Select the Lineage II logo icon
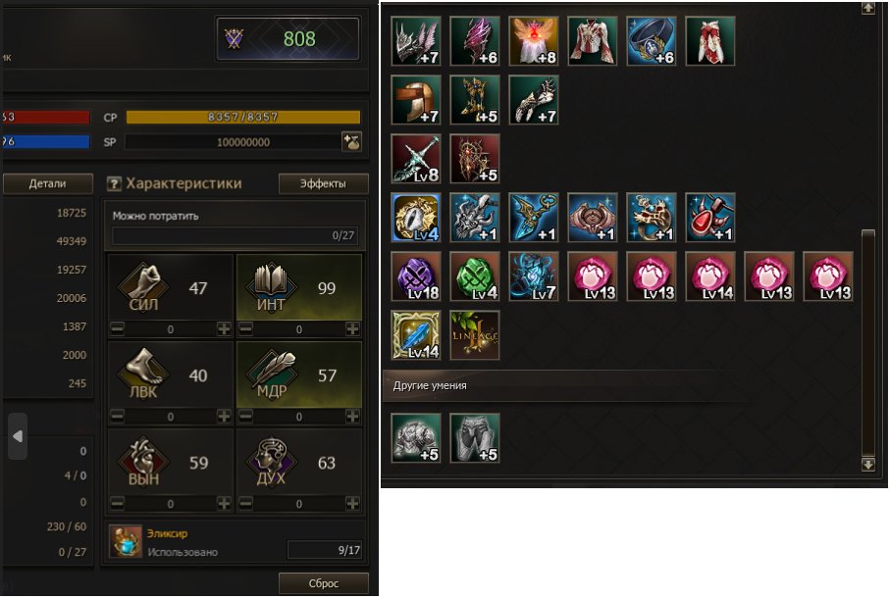Viewport: 890px width, 599px height. click(475, 335)
